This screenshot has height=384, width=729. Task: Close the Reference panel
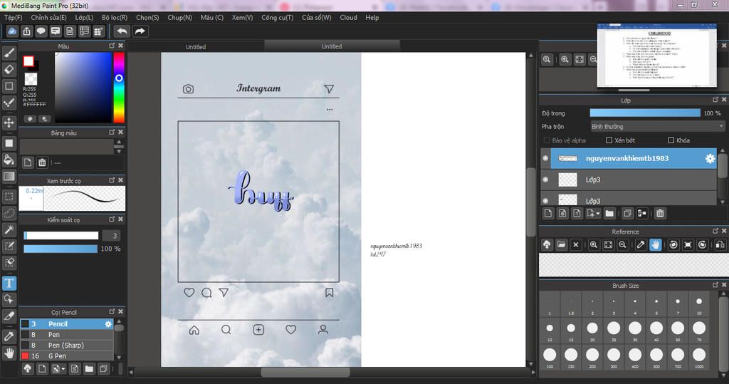724,231
